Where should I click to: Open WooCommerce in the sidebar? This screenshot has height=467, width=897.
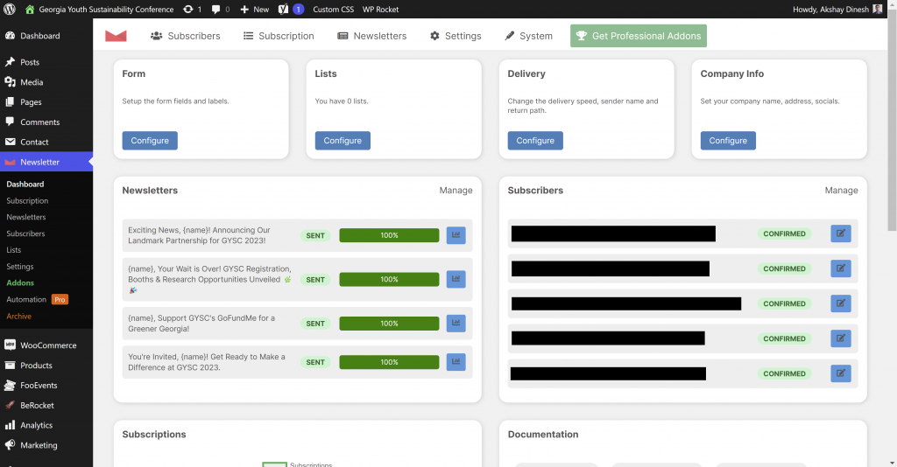pos(47,345)
